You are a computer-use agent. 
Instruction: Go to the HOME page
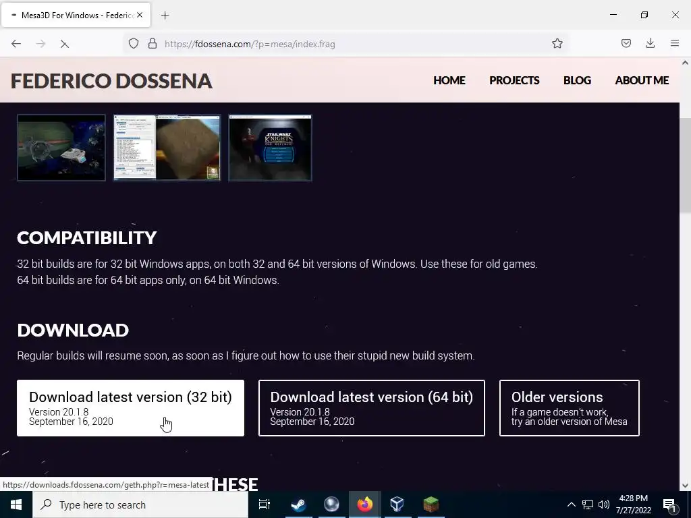[x=449, y=80]
